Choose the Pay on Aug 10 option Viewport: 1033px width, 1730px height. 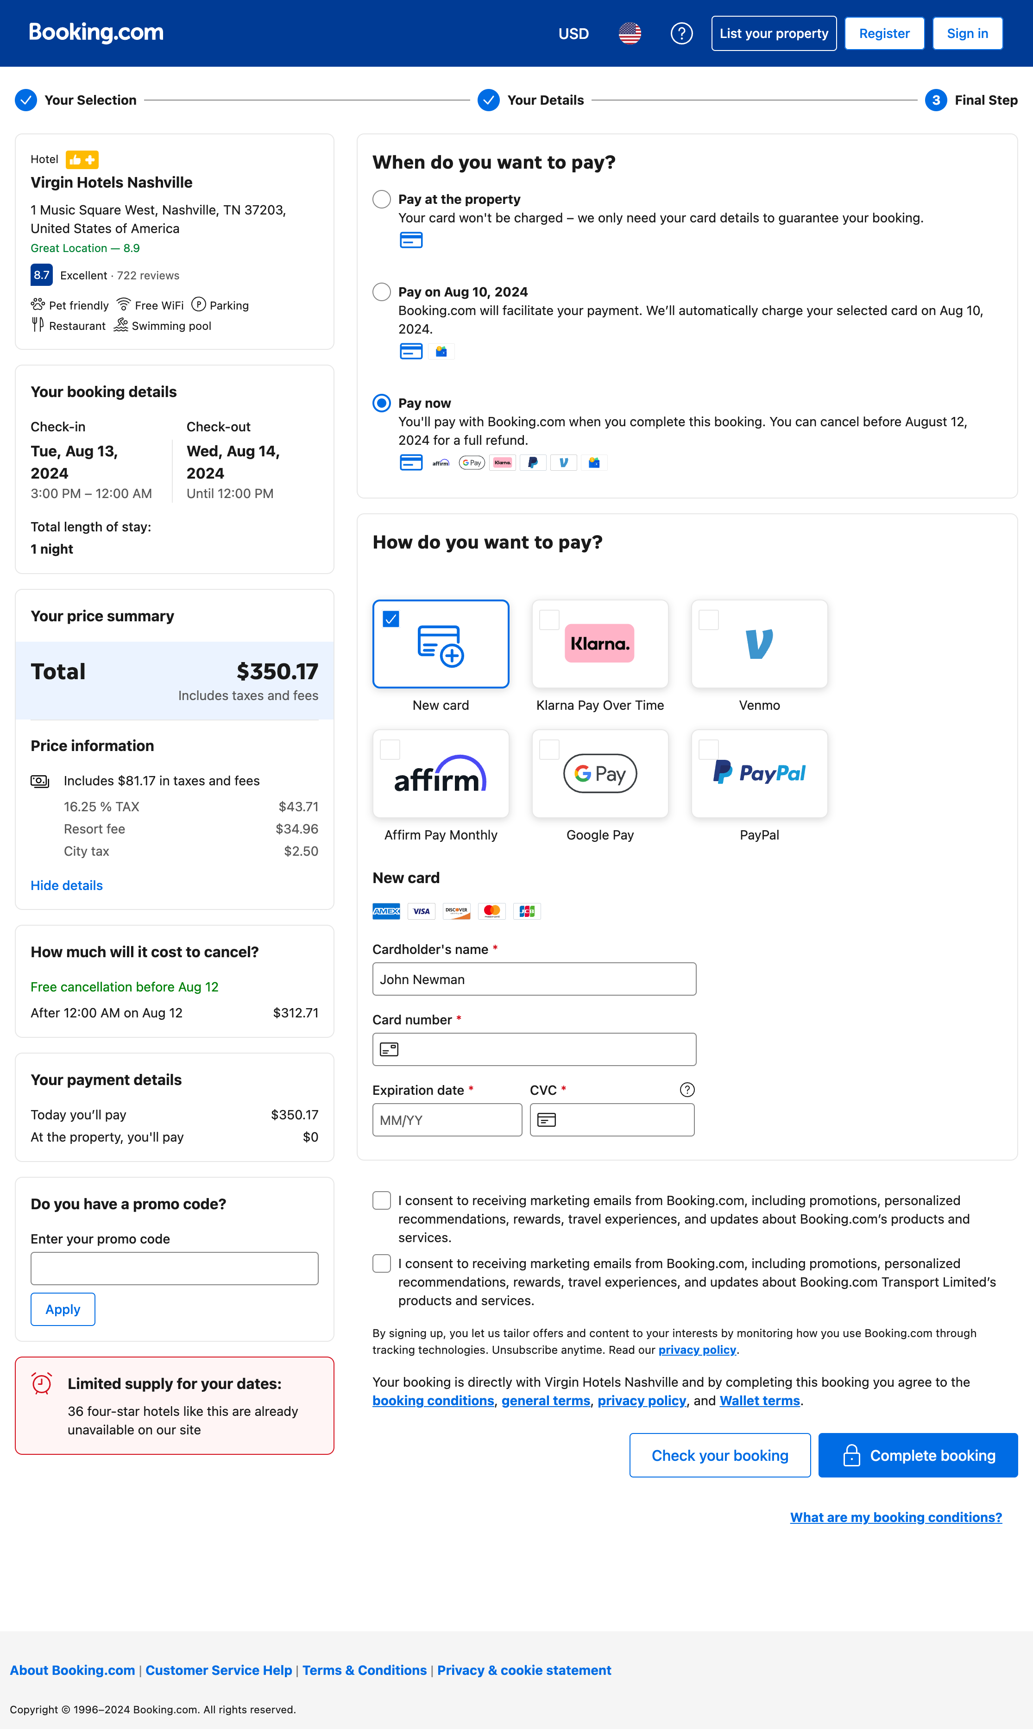pos(381,292)
